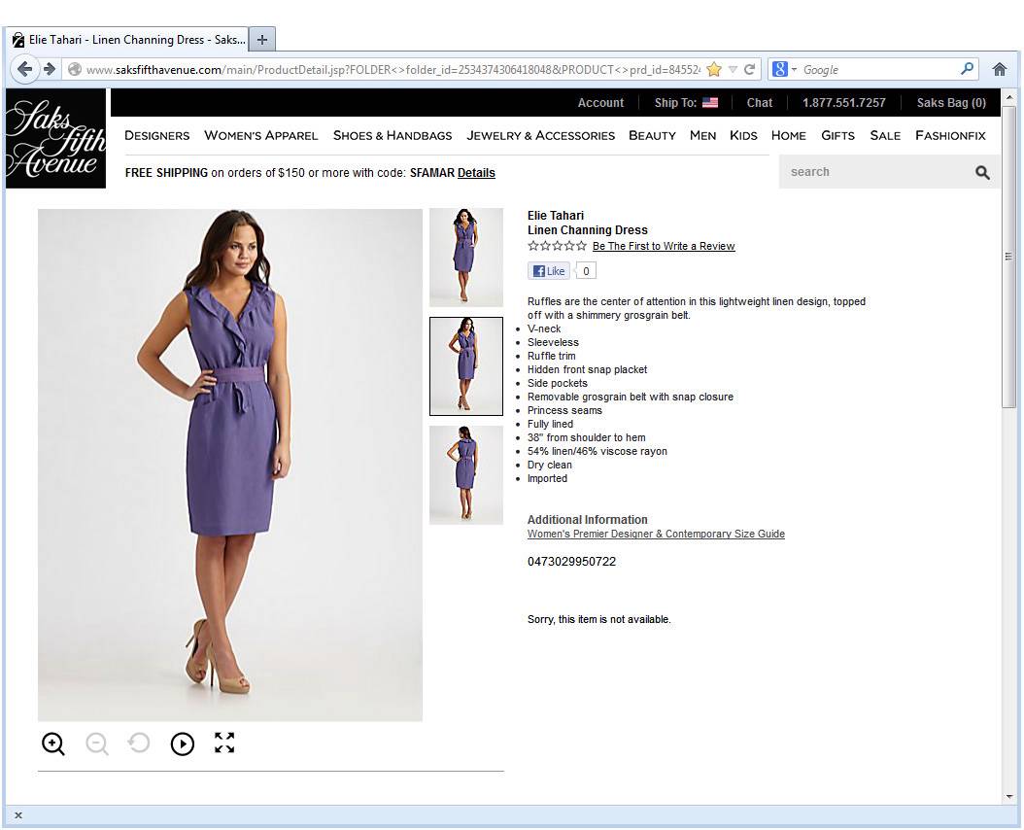Select the back-view dress thumbnail
Image resolution: width=1024 pixels, height=830 pixels.
coord(466,475)
